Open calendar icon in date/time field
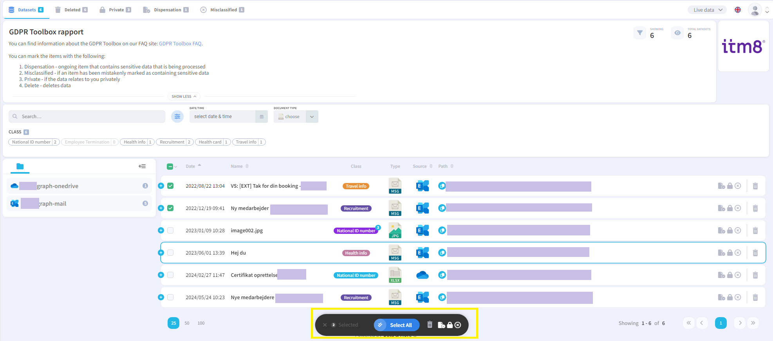The image size is (773, 341). point(262,117)
